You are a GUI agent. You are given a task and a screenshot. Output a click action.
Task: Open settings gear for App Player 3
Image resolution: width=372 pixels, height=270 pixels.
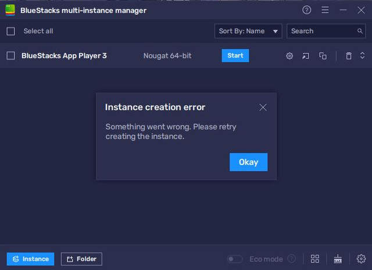click(x=289, y=56)
